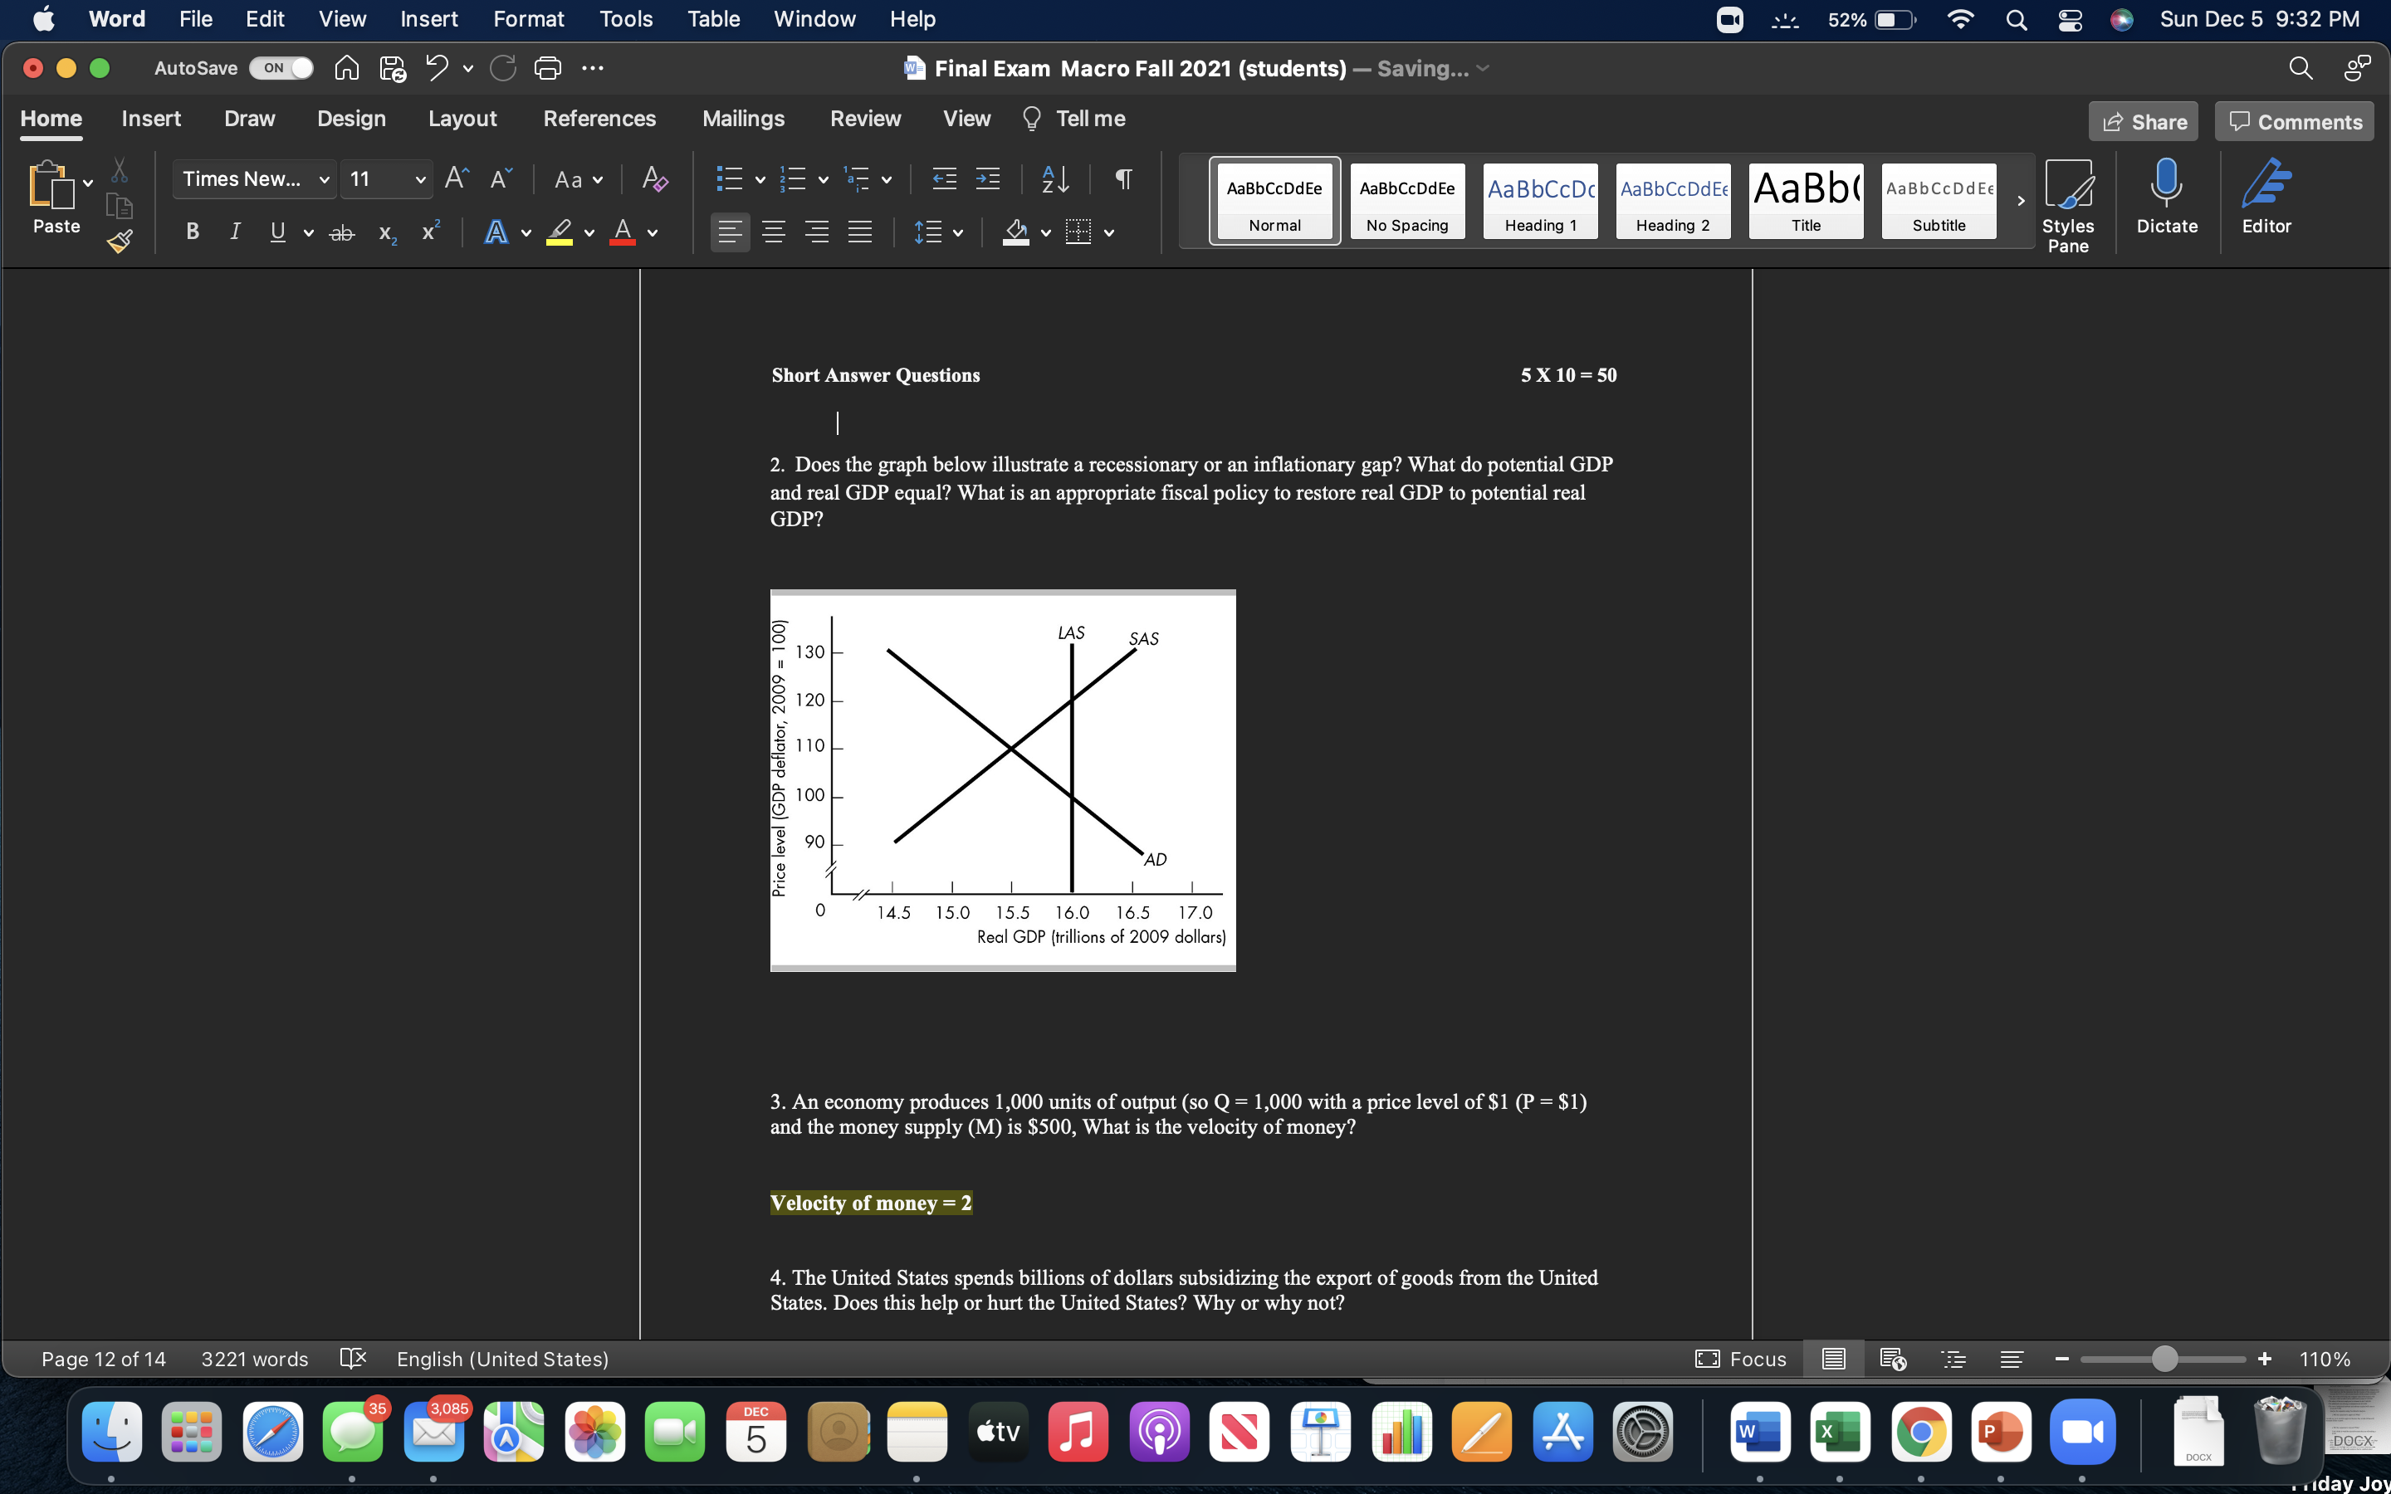Image resolution: width=2391 pixels, height=1494 pixels.
Task: Open the font size dropdown
Action: click(x=419, y=178)
